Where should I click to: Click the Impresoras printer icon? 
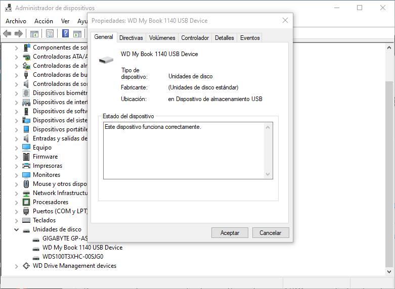pyautogui.click(x=26, y=166)
